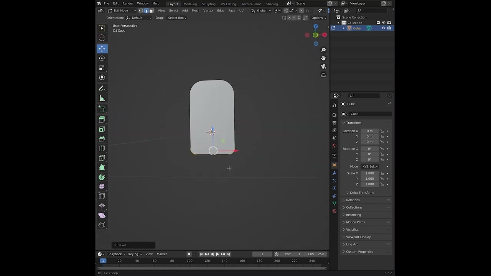Activate the Annotate pencil tool
The width and height of the screenshot is (491, 276).
coord(102,89)
